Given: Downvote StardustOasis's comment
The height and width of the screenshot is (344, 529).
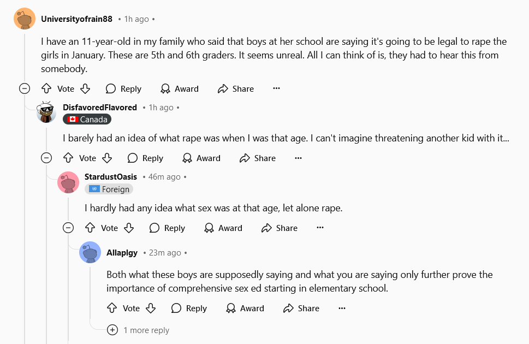Looking at the screenshot, I should tap(129, 228).
